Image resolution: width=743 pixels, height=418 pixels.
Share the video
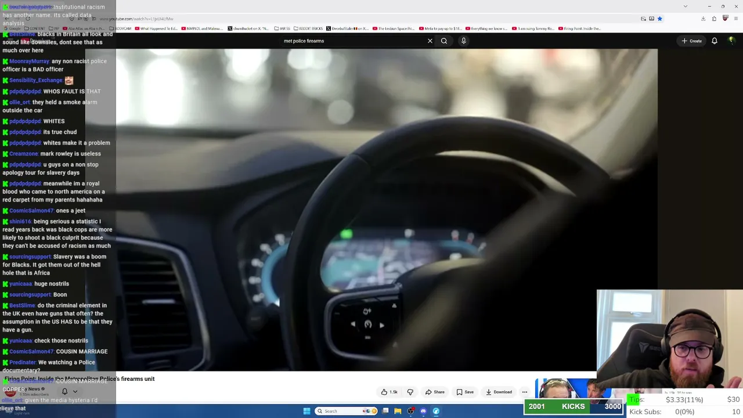(x=435, y=392)
